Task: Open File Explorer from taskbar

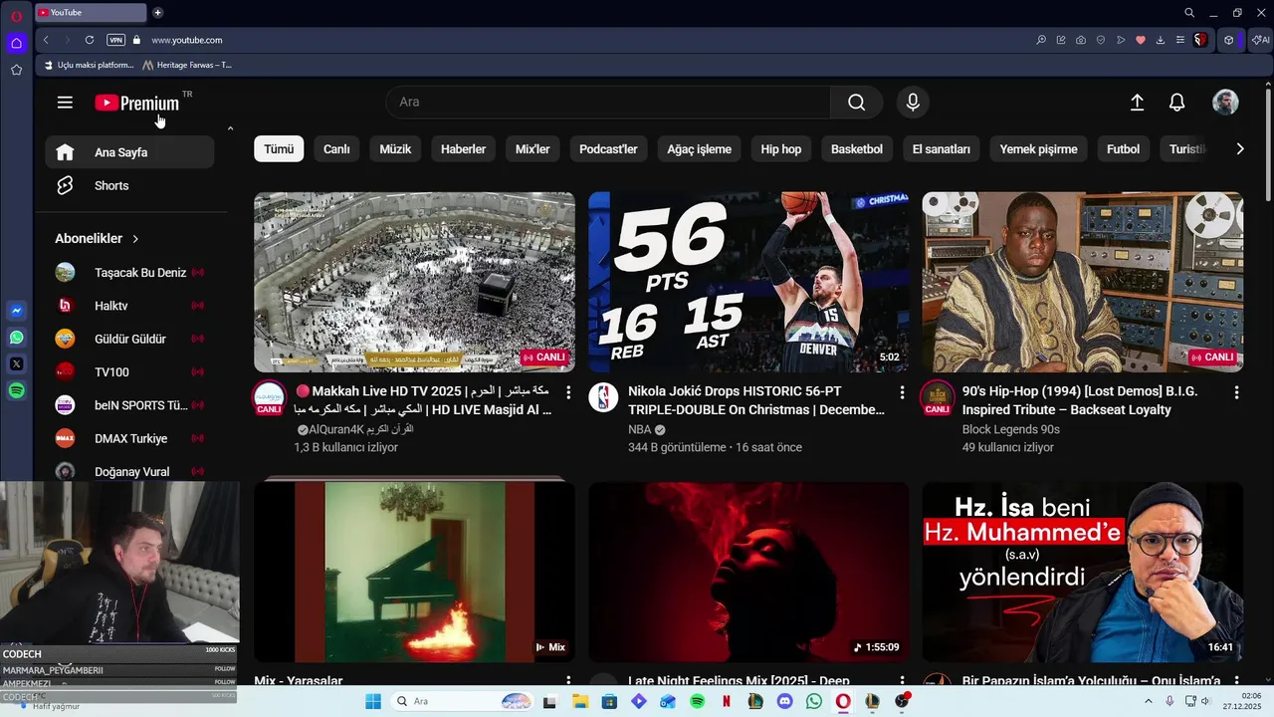Action: tap(579, 701)
